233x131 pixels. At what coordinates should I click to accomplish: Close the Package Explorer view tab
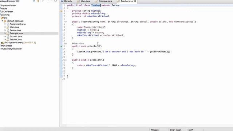coord(17,1)
